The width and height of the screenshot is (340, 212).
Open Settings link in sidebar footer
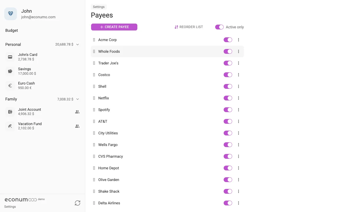[10, 207]
